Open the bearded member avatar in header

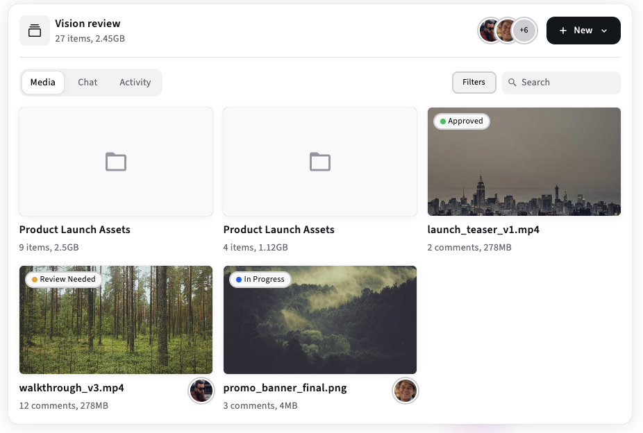[490, 31]
